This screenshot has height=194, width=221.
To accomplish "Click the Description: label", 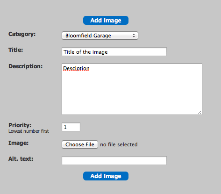I will [x=25, y=66].
